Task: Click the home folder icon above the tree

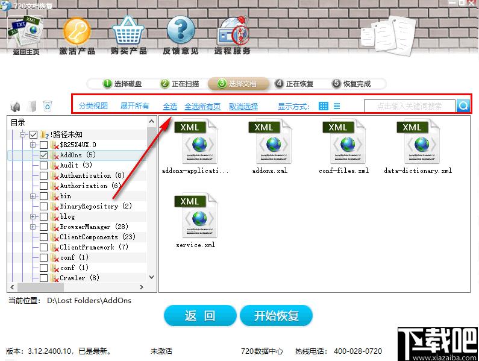Action: (x=15, y=106)
